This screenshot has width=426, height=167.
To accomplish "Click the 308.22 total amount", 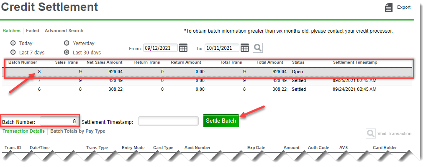I will [x=279, y=89].
